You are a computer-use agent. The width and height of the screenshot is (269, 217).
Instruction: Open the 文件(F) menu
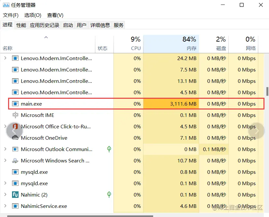(11, 15)
